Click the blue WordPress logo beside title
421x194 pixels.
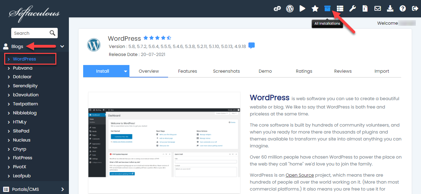(x=94, y=45)
